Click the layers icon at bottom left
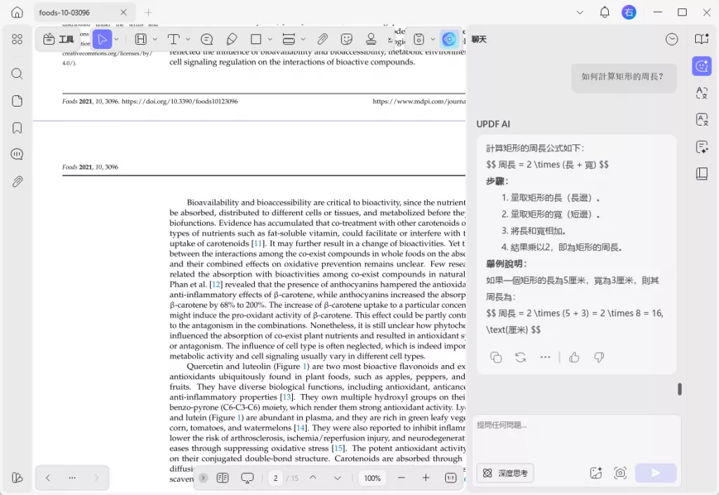This screenshot has height=495, width=719. tap(17, 477)
